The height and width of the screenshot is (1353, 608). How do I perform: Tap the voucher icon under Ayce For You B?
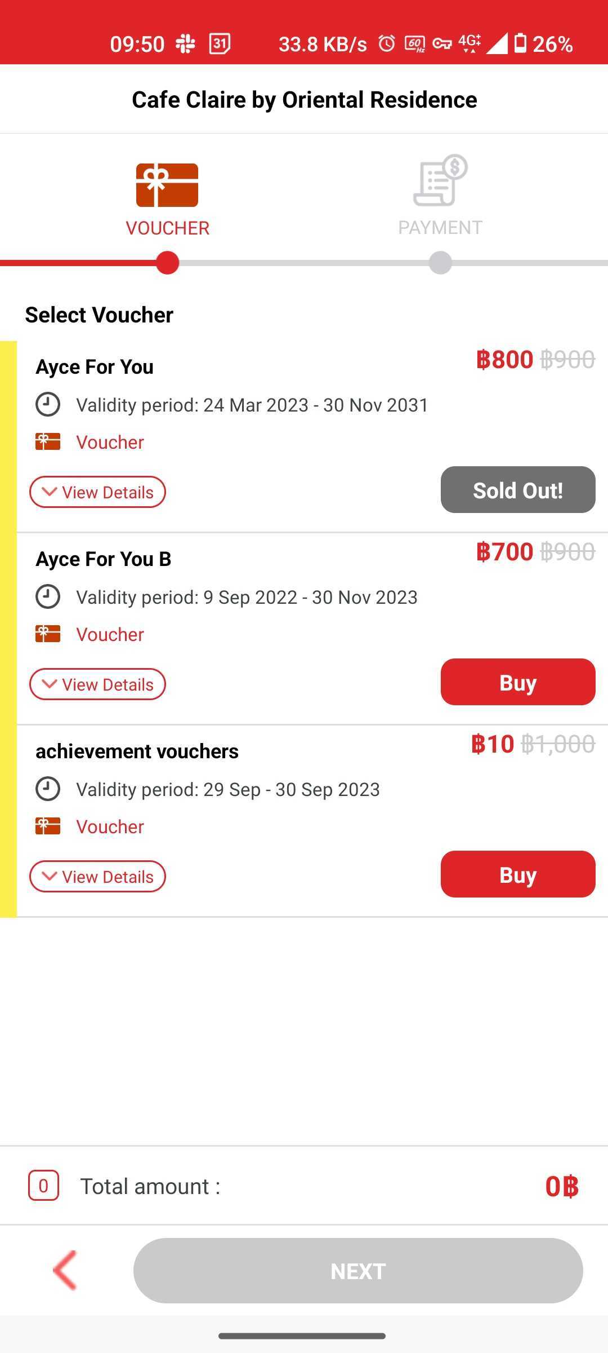pyautogui.click(x=48, y=634)
